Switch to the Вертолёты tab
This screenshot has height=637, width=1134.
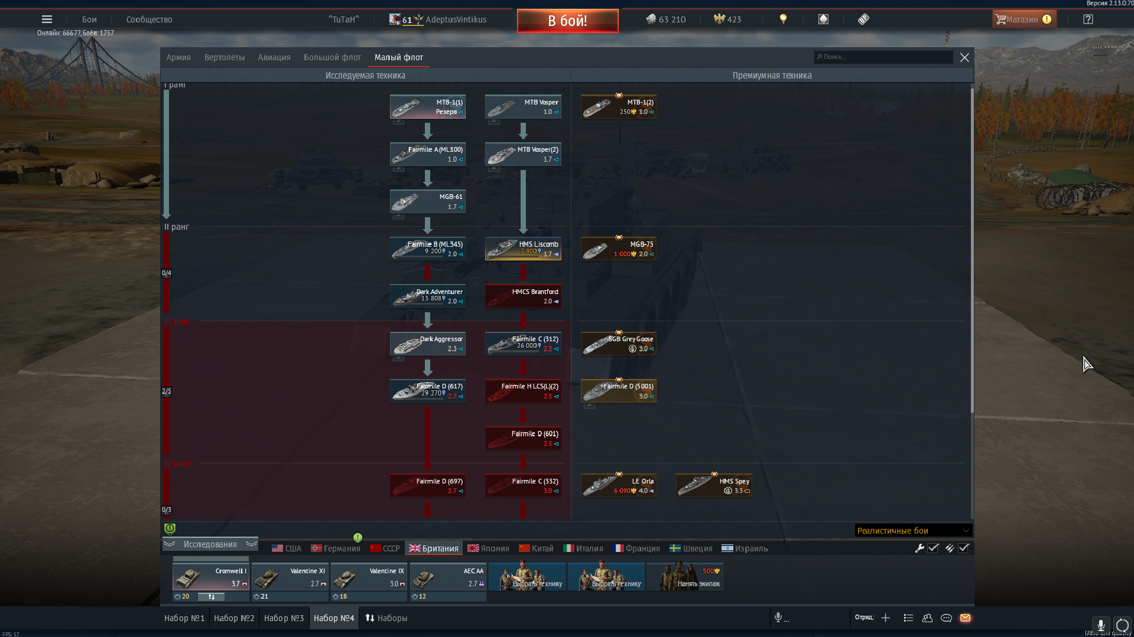tap(225, 57)
